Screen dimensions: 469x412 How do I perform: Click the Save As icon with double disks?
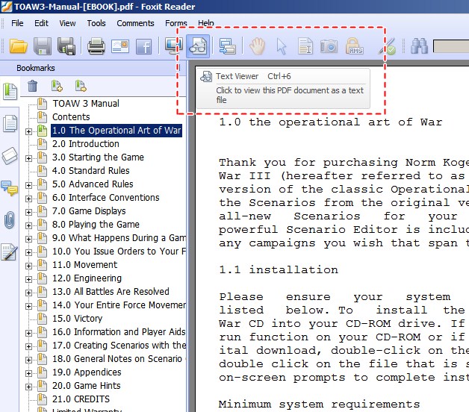point(66,46)
